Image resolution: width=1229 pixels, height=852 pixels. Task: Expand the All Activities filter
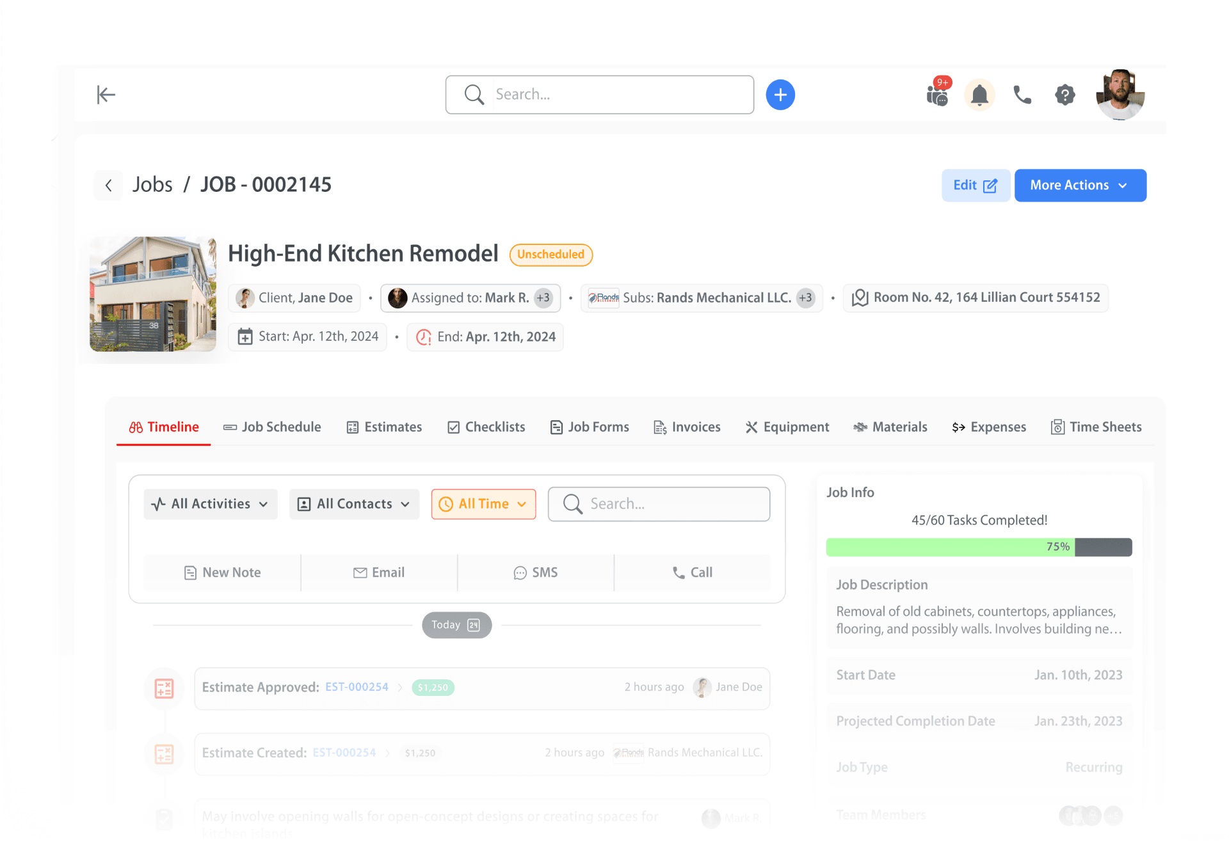point(211,504)
